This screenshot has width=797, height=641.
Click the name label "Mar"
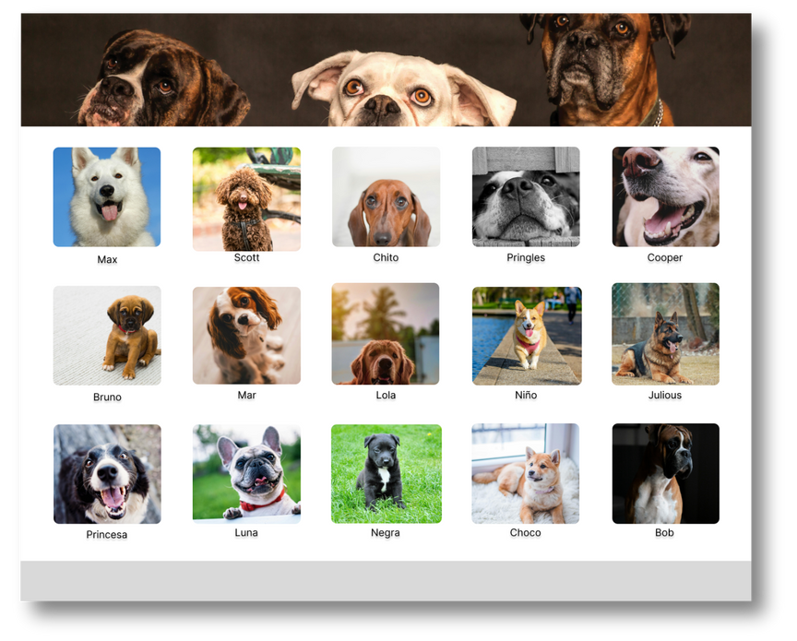click(x=246, y=395)
